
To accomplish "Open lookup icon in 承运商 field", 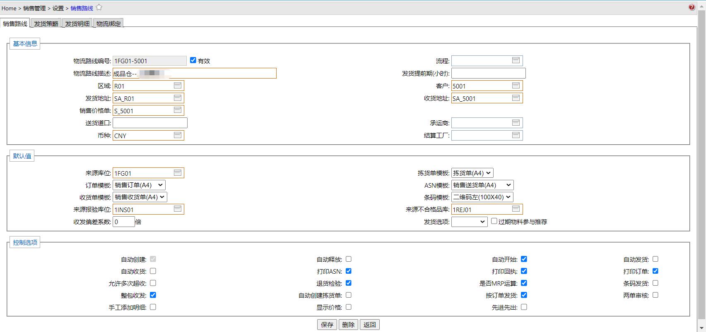I will (516, 123).
